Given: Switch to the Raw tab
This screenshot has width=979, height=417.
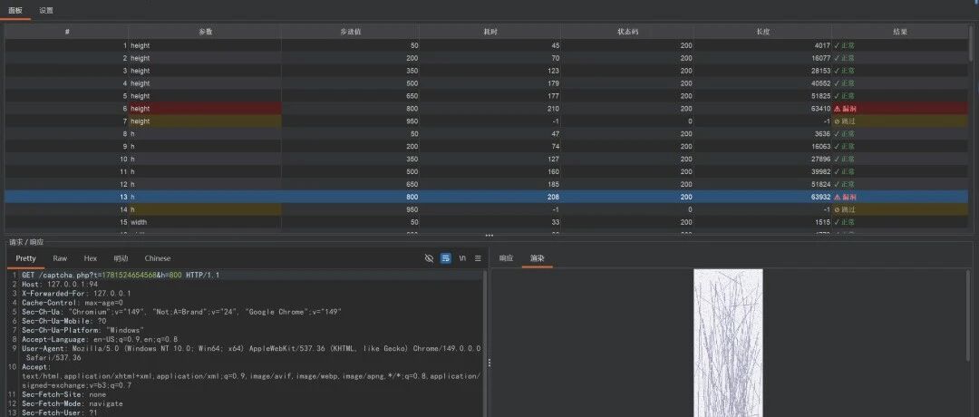Looking at the screenshot, I should tap(60, 258).
